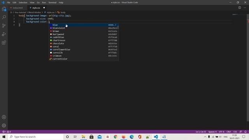Open the Extensions view
This screenshot has height=140, width=249.
(4, 42)
